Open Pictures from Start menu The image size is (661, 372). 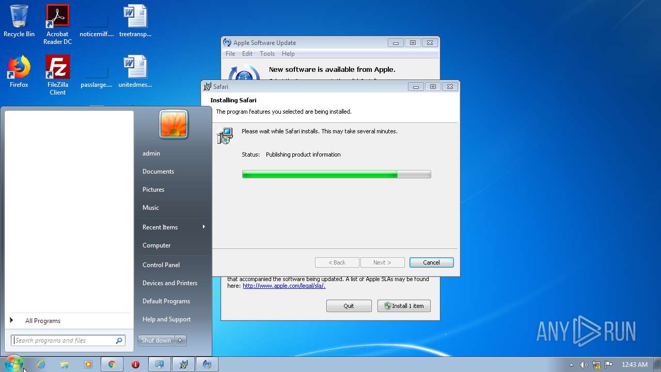coord(153,190)
